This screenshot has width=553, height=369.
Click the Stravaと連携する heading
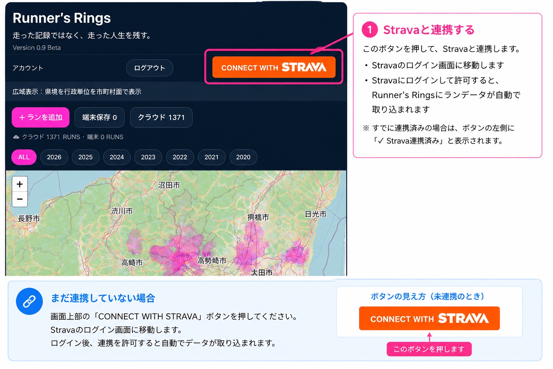point(429,30)
